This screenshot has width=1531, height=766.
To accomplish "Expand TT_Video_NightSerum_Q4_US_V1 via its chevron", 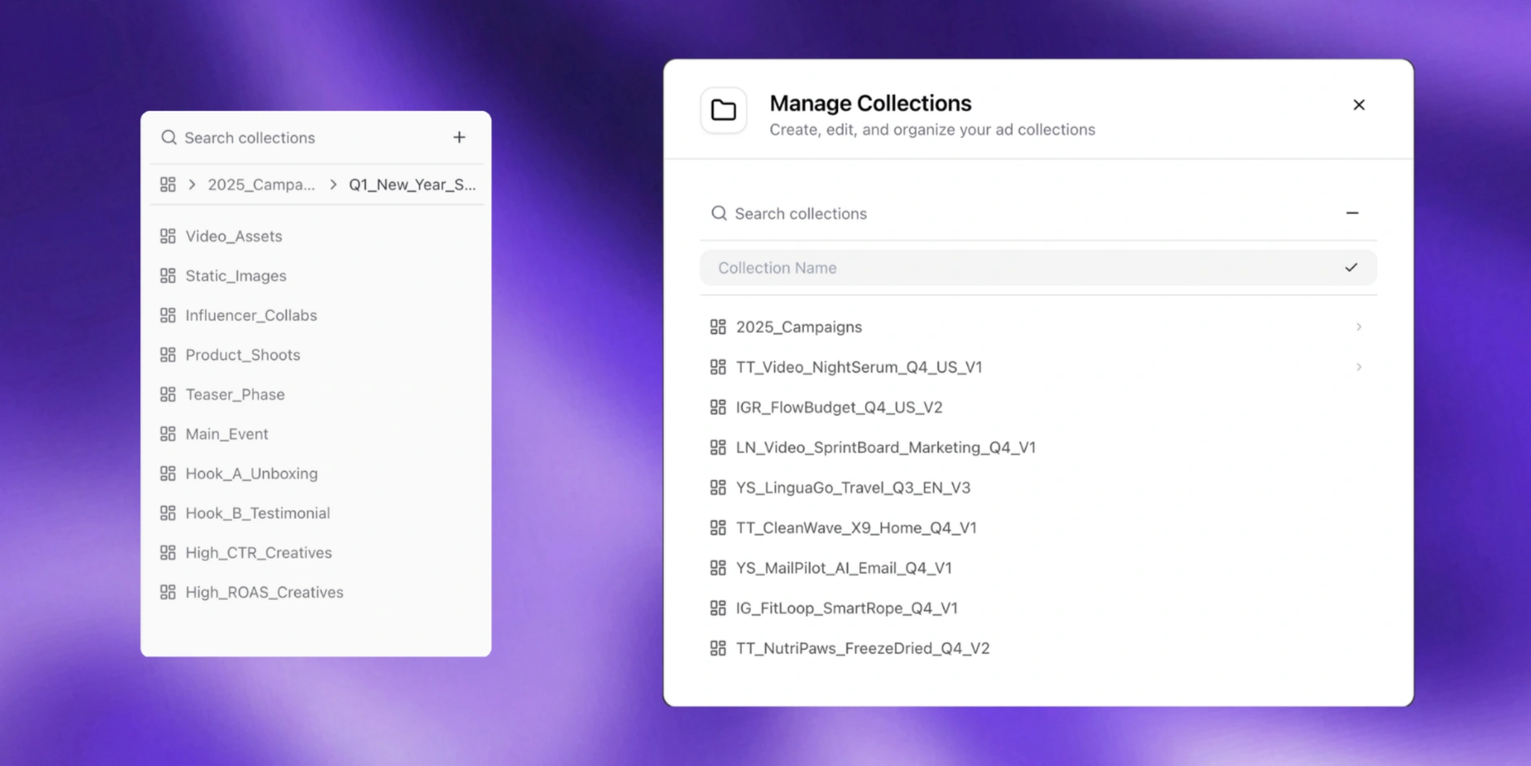I will [x=1359, y=367].
